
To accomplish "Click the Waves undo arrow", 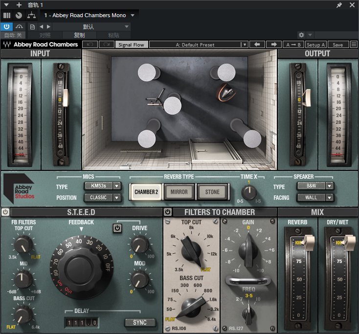I will [90, 45].
